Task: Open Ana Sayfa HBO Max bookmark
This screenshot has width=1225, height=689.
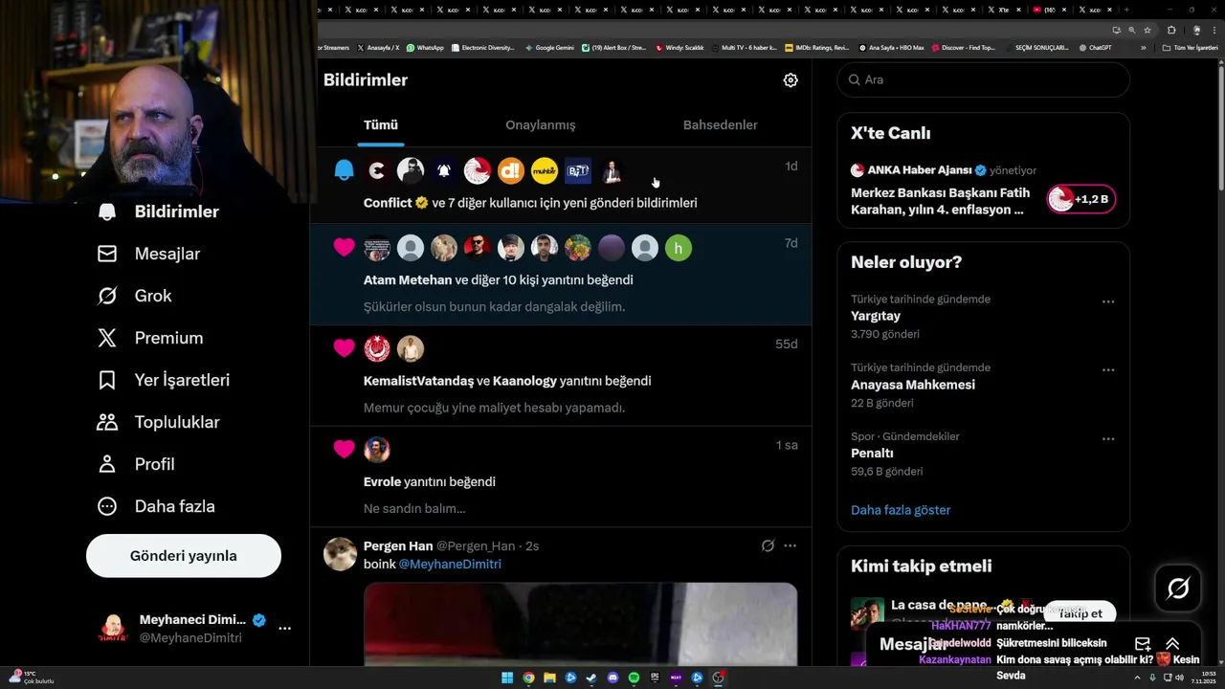Action: pos(891,48)
